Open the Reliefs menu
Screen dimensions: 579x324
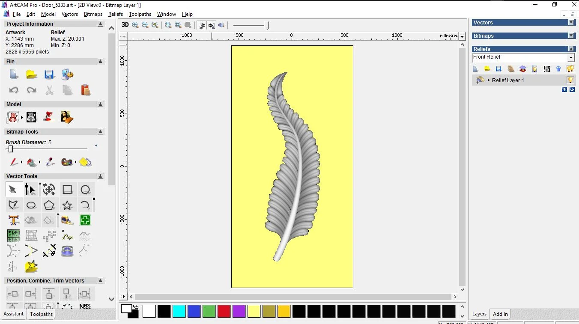(x=115, y=14)
